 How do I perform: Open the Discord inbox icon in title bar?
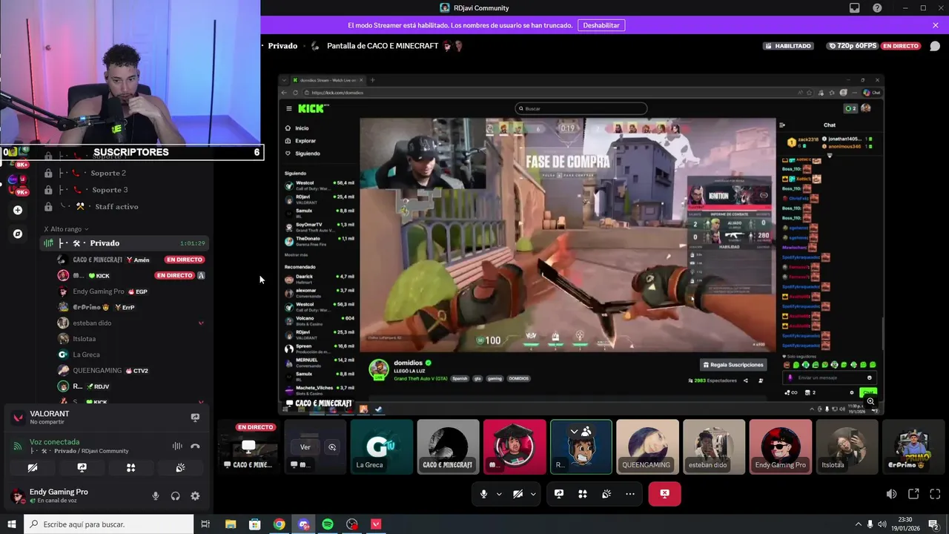click(855, 8)
